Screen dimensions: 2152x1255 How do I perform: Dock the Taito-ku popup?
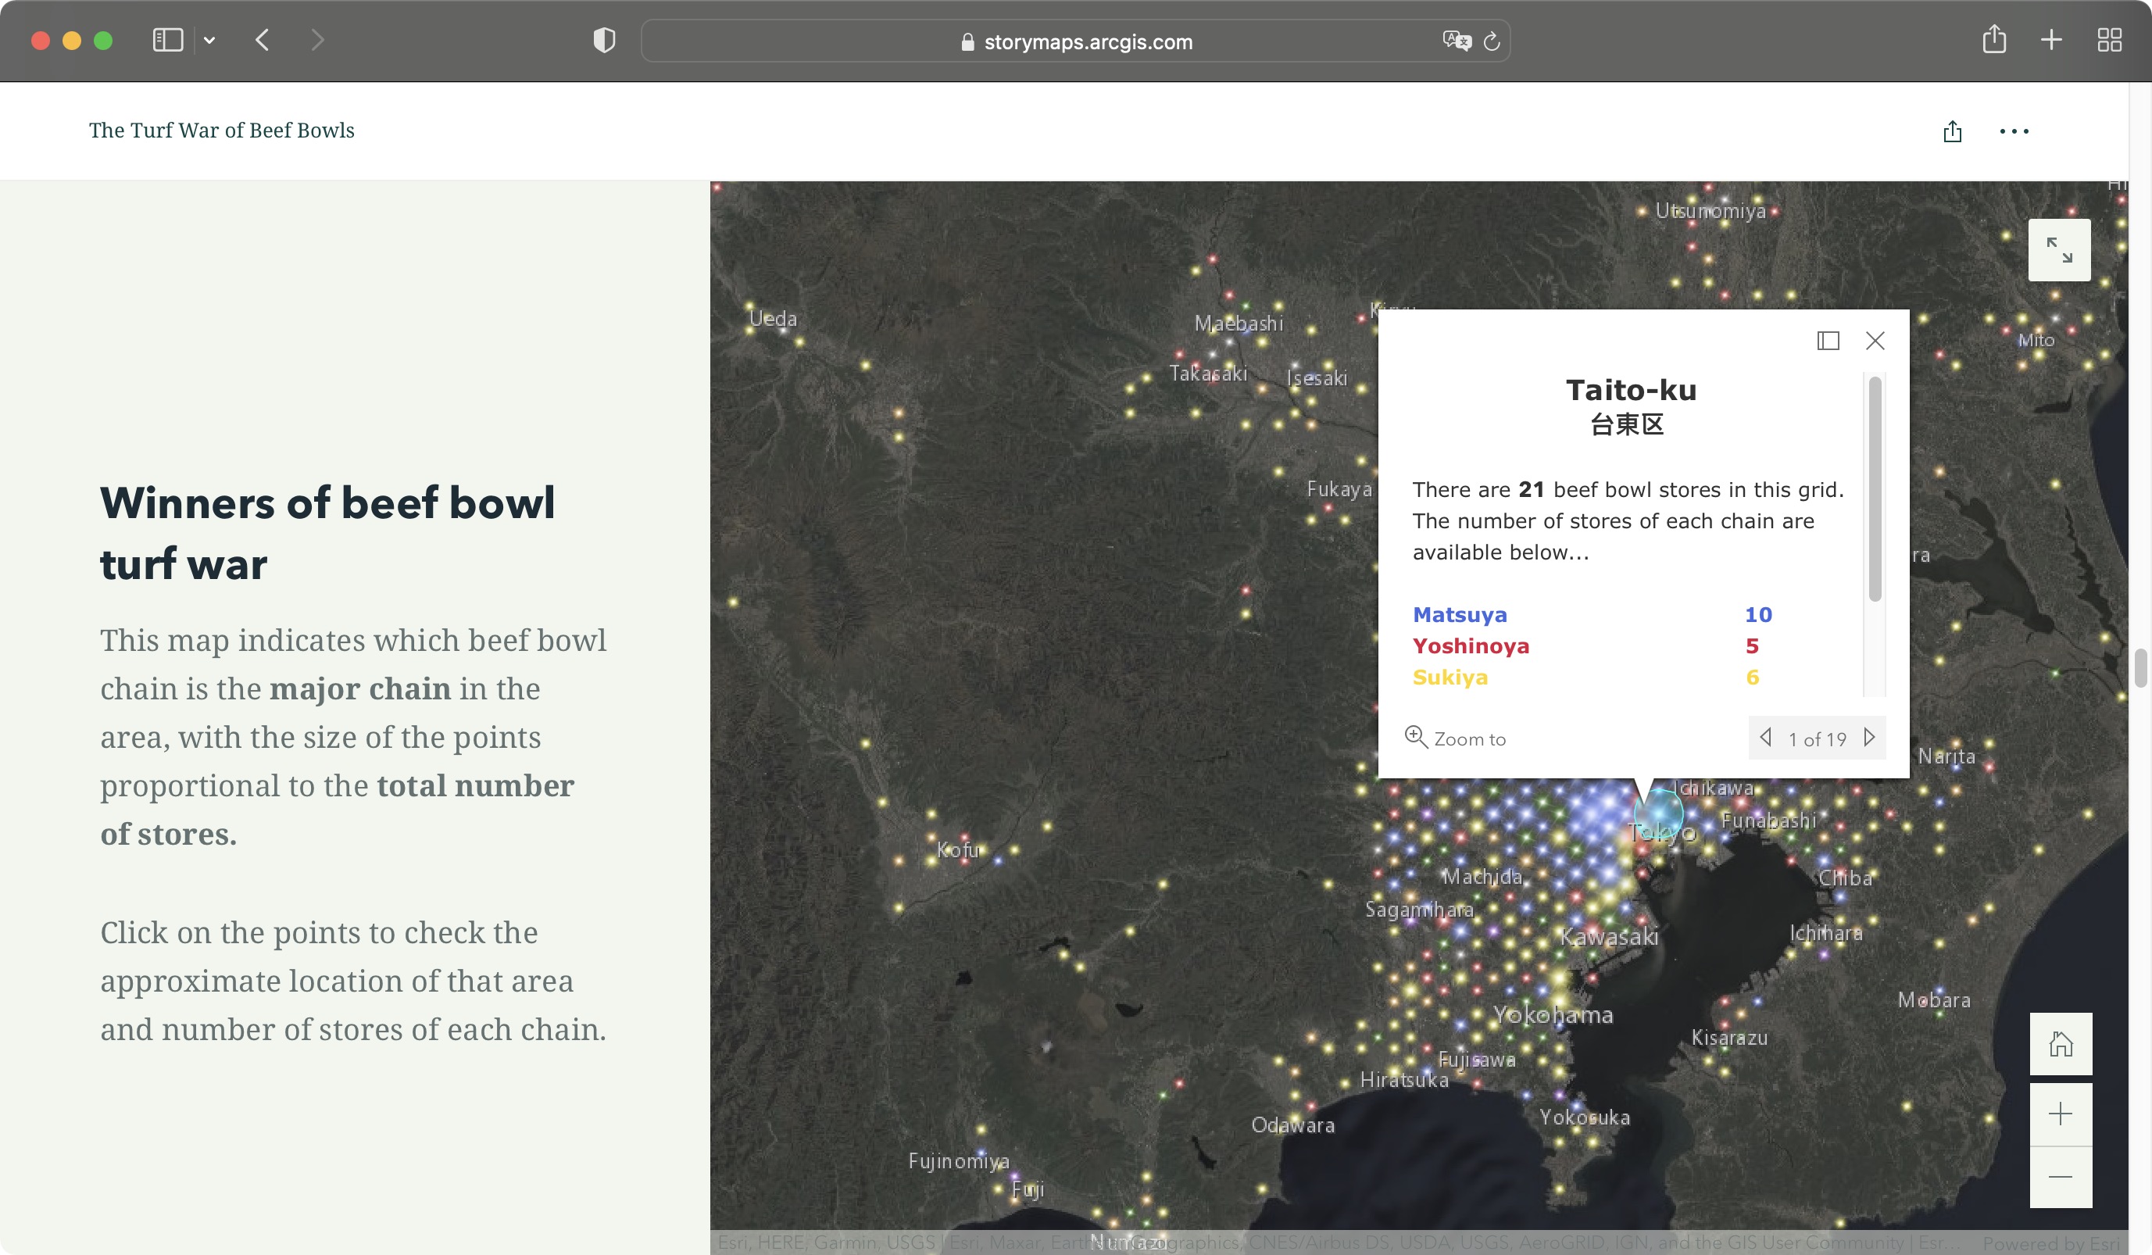(1828, 341)
